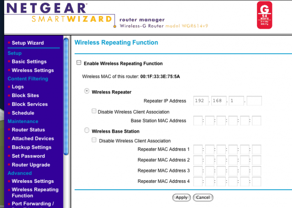The width and height of the screenshot is (292, 208).
Task: Click the Repeater IP Address field showing 1
Action: point(236,101)
